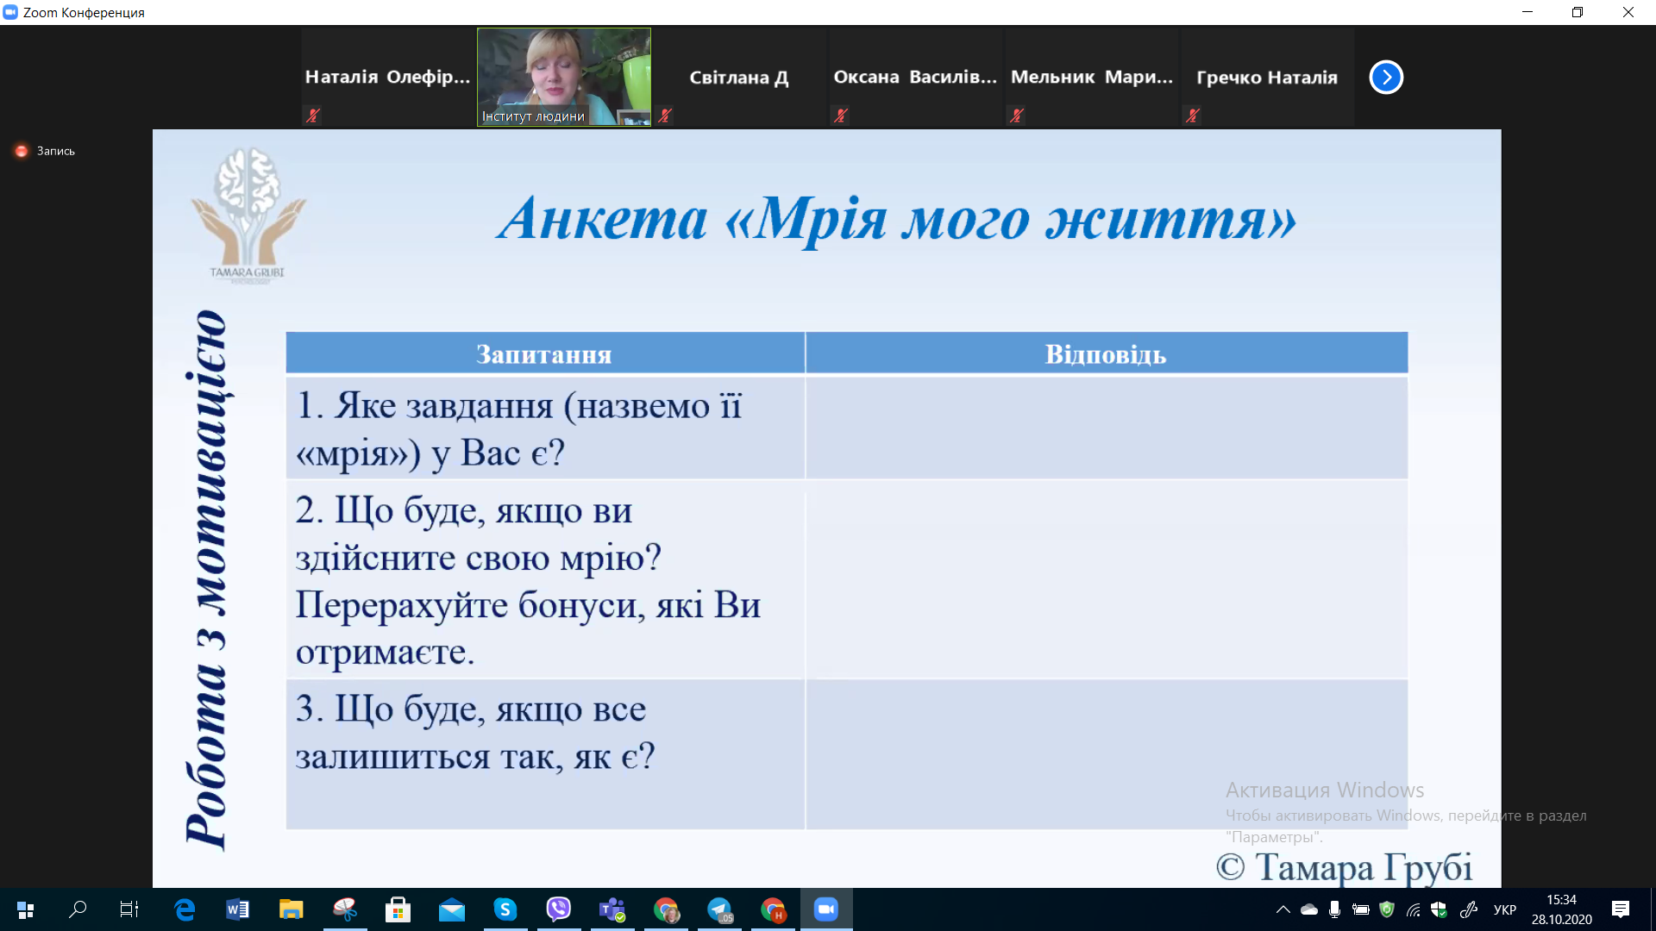Open Snipping tool scissors icon on taskbar
Screen dimensions: 1656x931
pos(345,909)
